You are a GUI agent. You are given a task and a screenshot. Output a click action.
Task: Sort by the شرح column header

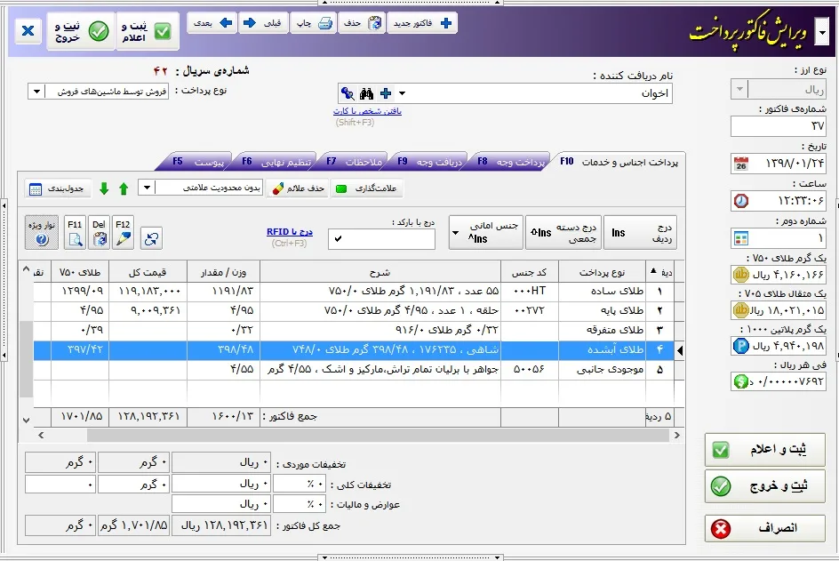point(380,272)
